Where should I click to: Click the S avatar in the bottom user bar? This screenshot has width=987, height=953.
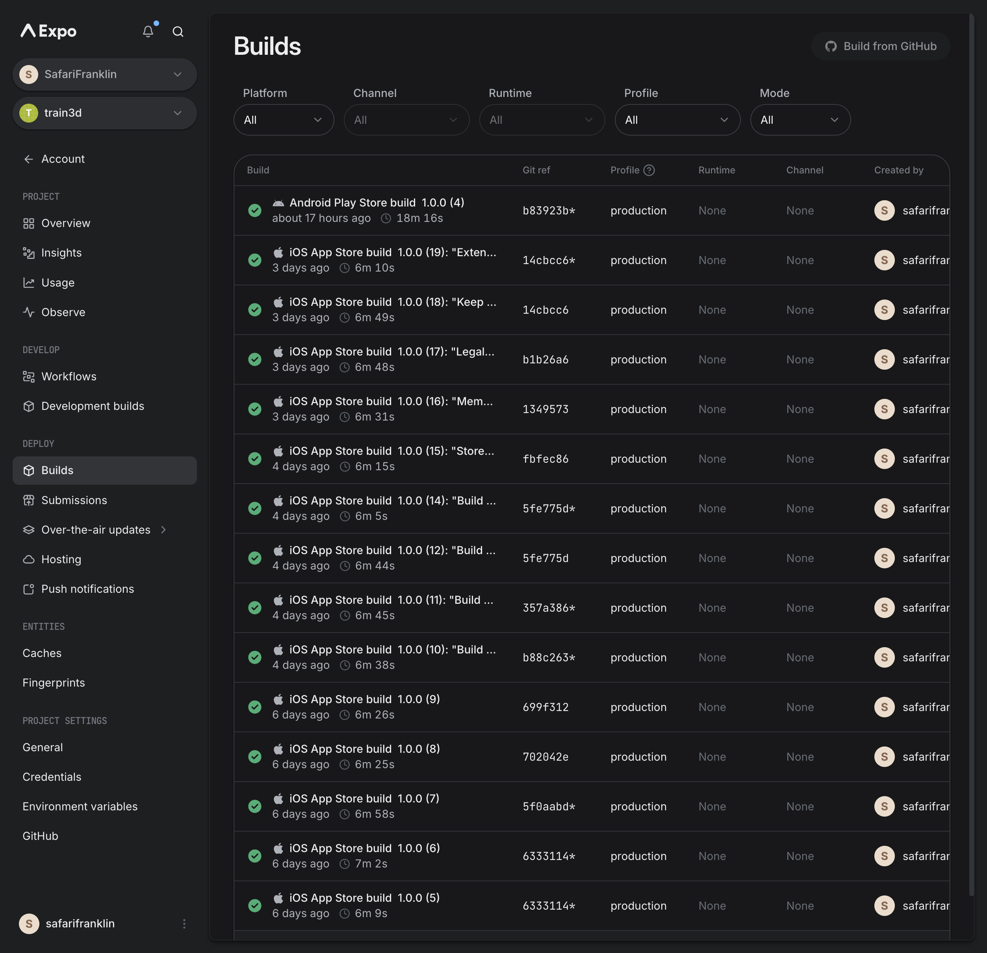click(x=29, y=924)
